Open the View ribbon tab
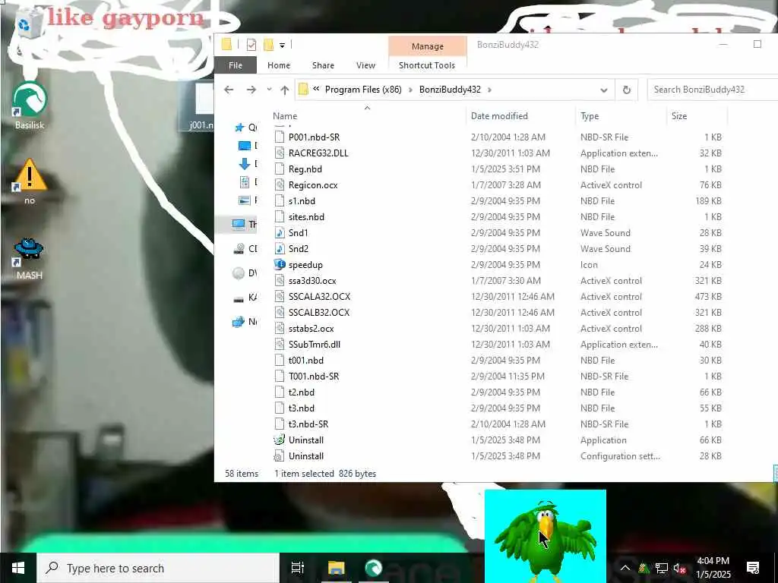 click(x=365, y=65)
